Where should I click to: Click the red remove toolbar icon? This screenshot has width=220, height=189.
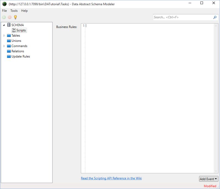(10, 17)
